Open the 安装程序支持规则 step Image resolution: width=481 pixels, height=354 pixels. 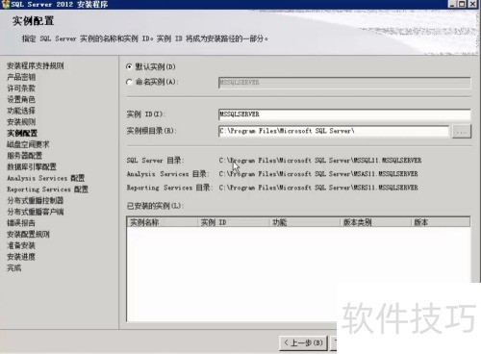(36, 66)
